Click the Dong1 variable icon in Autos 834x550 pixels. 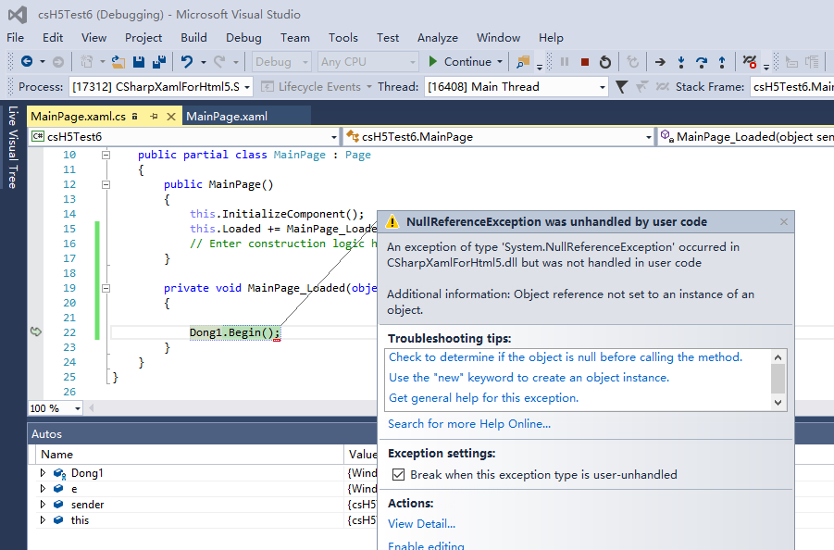(59, 473)
